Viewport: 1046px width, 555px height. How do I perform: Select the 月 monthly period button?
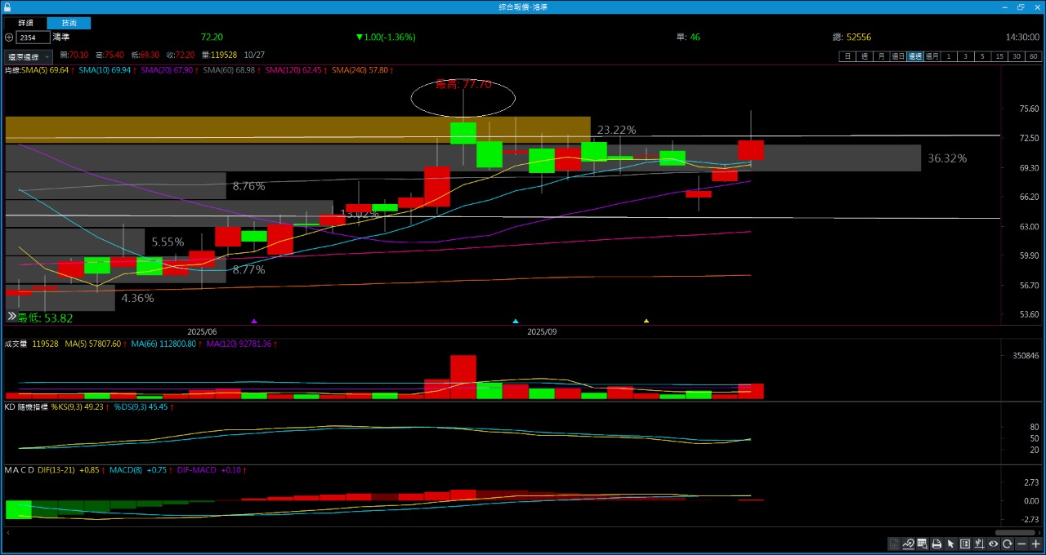click(880, 56)
